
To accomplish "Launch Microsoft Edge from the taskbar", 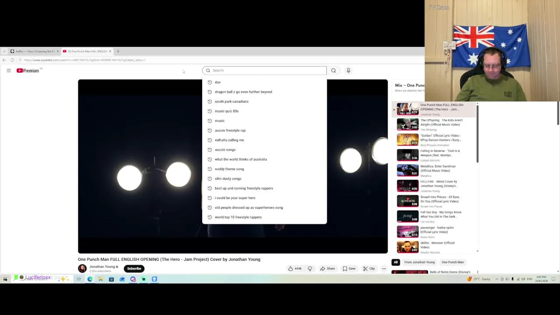I will tap(90, 279).
